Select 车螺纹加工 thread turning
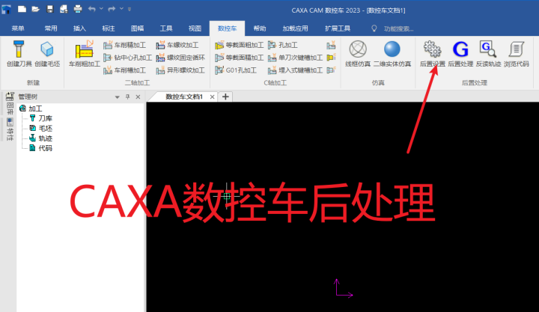 click(x=177, y=45)
